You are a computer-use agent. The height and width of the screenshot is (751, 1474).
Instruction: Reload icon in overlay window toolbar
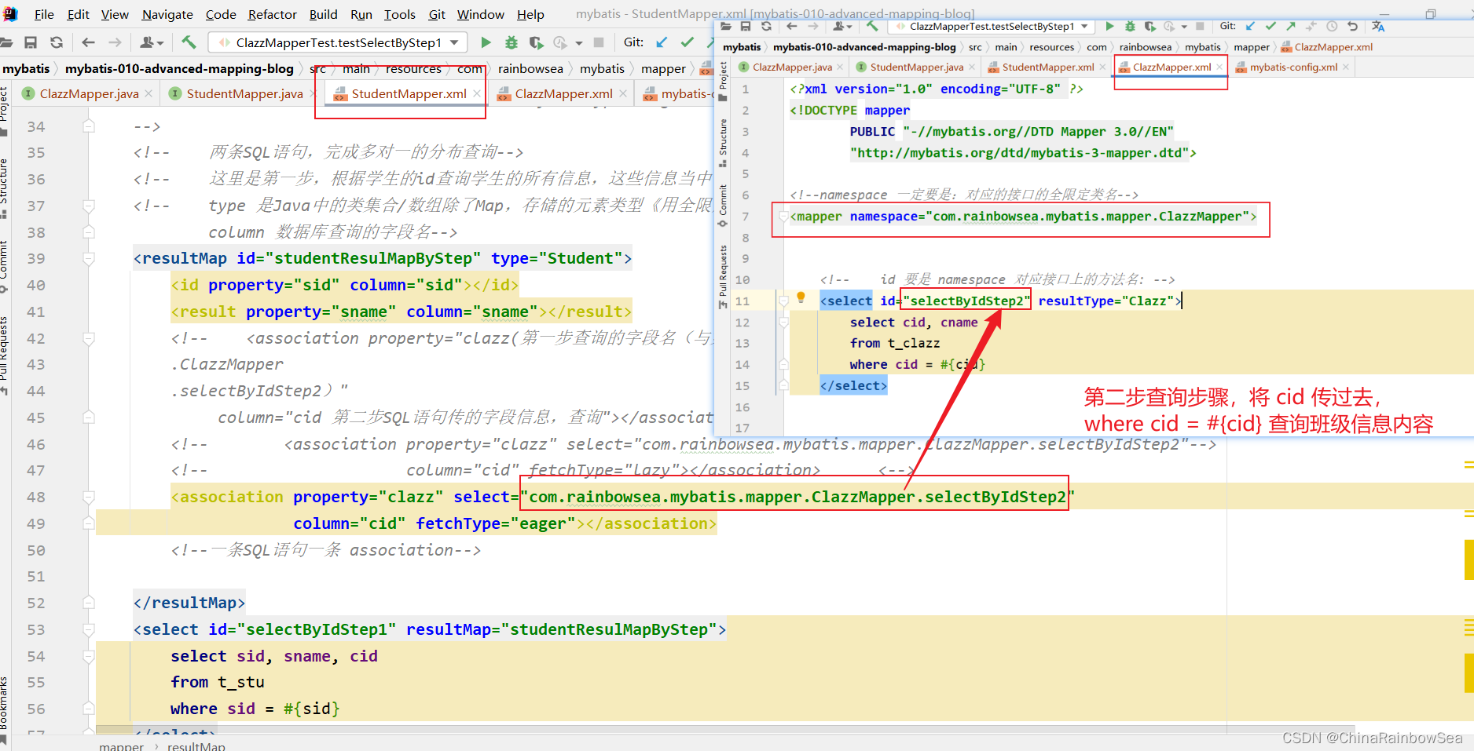[x=766, y=27]
